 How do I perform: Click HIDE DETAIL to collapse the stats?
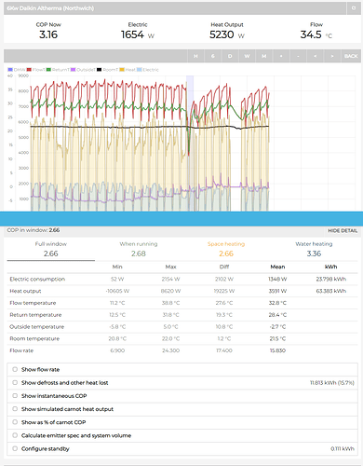coord(343,231)
